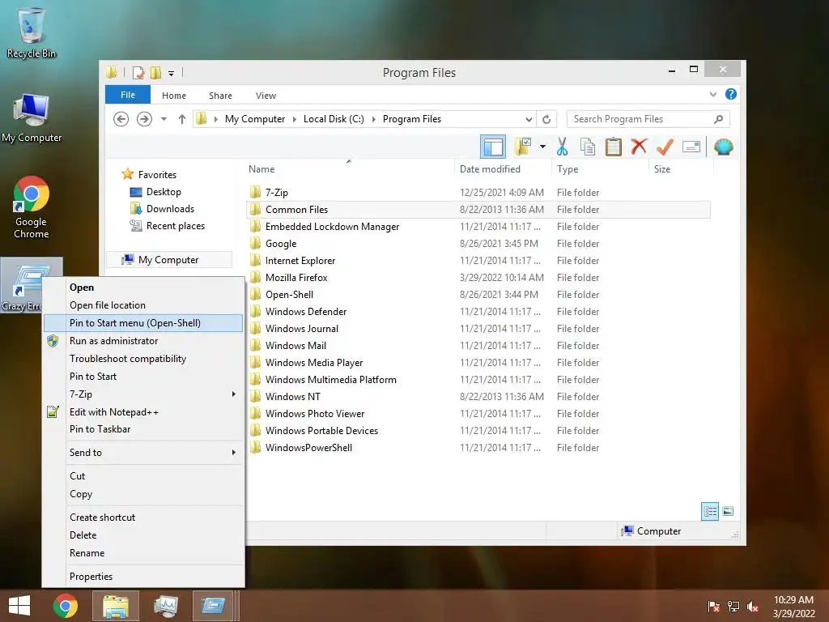This screenshot has height=622, width=829.
Task: Refresh the Program Files folder
Action: (546, 119)
